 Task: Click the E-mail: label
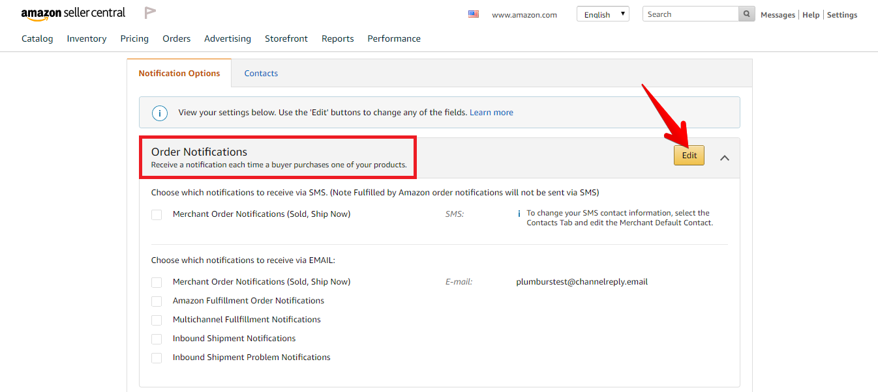(459, 282)
